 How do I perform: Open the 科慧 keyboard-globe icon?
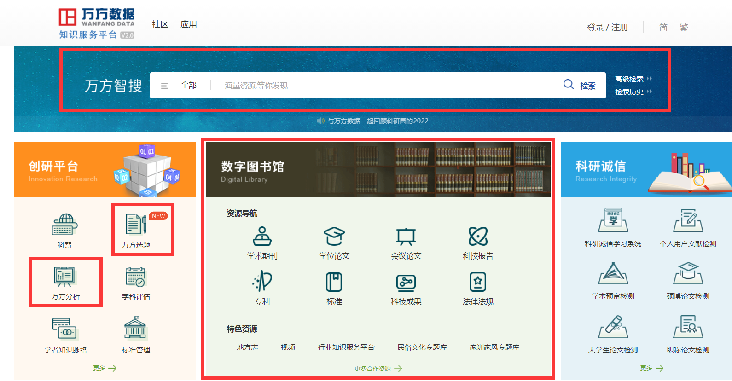point(64,225)
